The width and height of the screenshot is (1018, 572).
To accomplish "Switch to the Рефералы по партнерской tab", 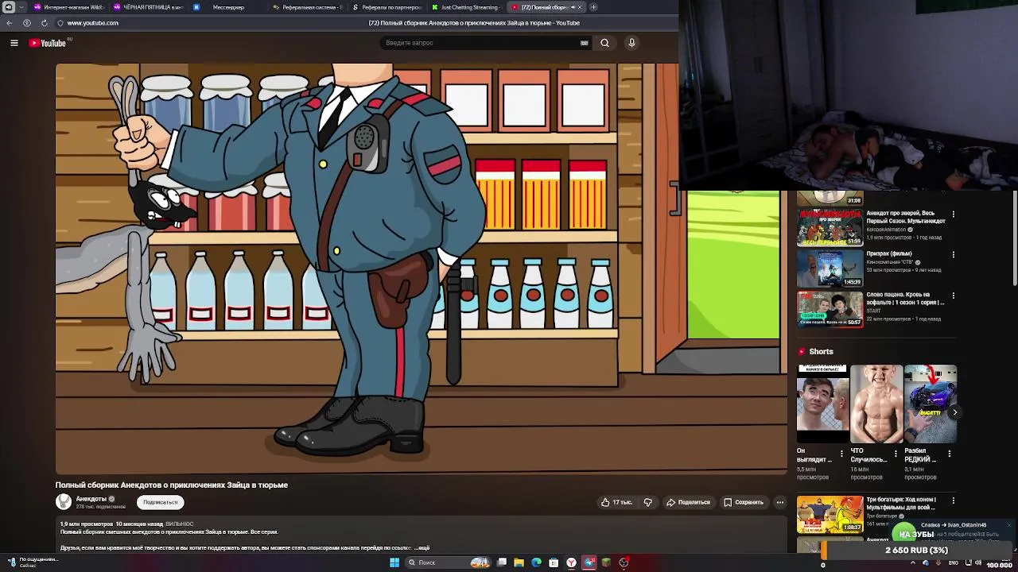I will 387,7.
